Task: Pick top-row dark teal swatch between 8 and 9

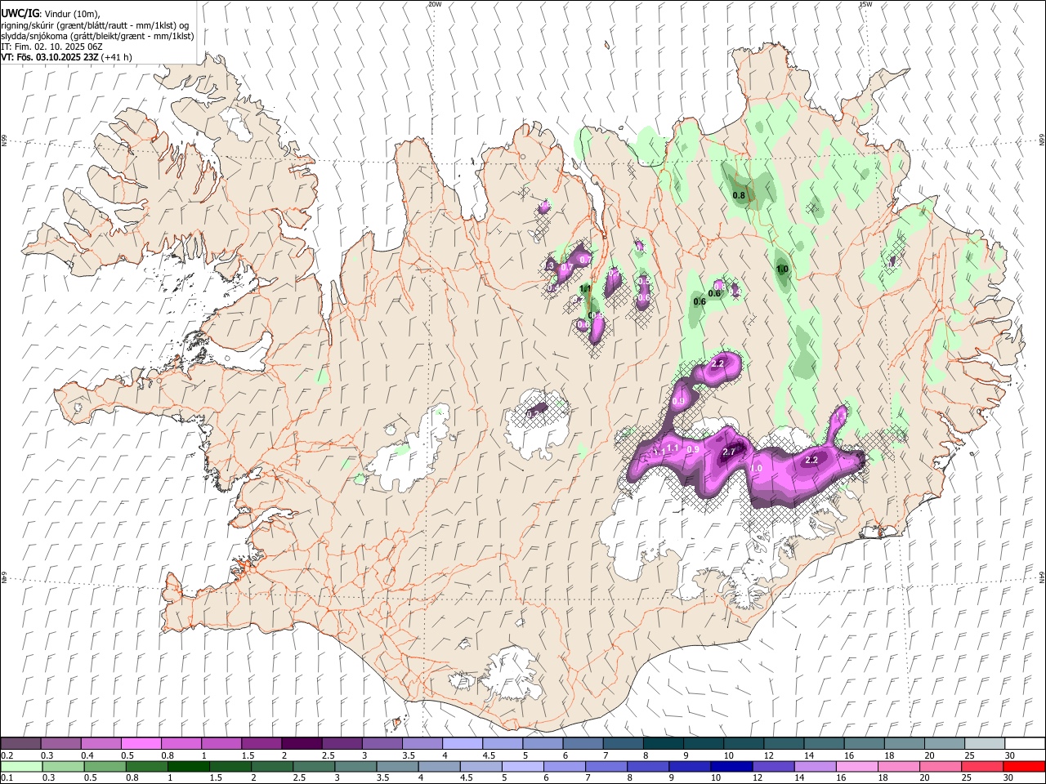Action: 663,744
